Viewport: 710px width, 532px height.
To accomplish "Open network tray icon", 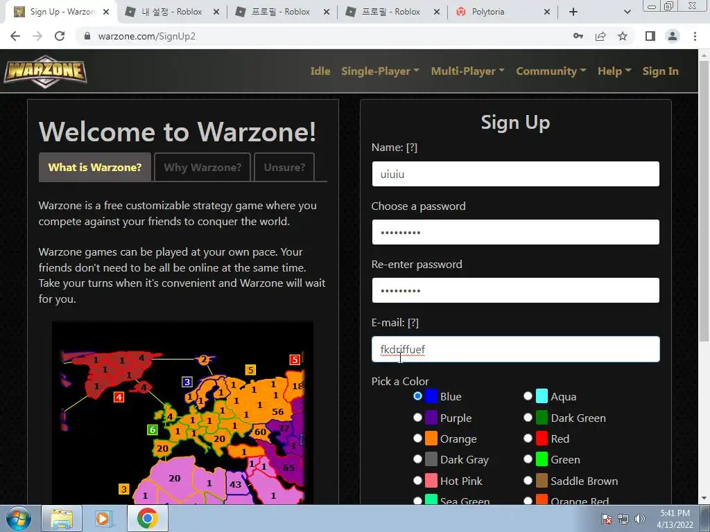I will tap(623, 519).
